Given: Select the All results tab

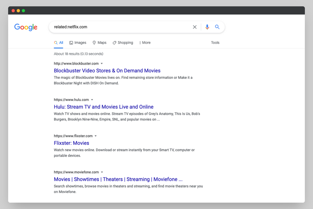Looking at the screenshot, I should coord(59,43).
